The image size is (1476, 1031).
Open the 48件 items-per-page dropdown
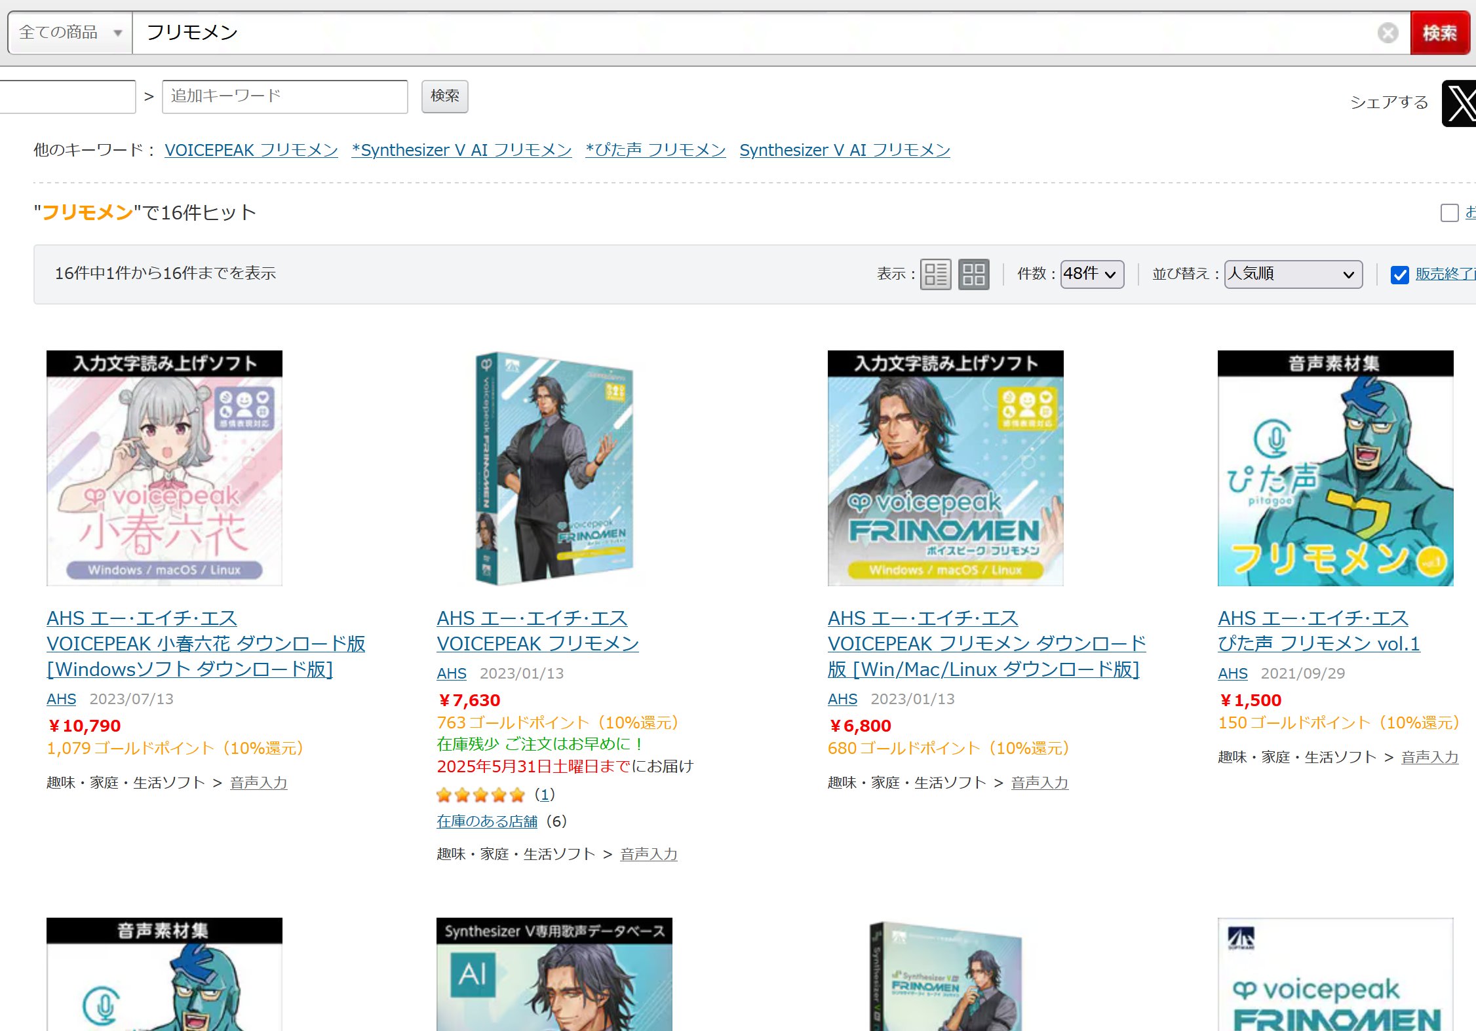point(1092,274)
